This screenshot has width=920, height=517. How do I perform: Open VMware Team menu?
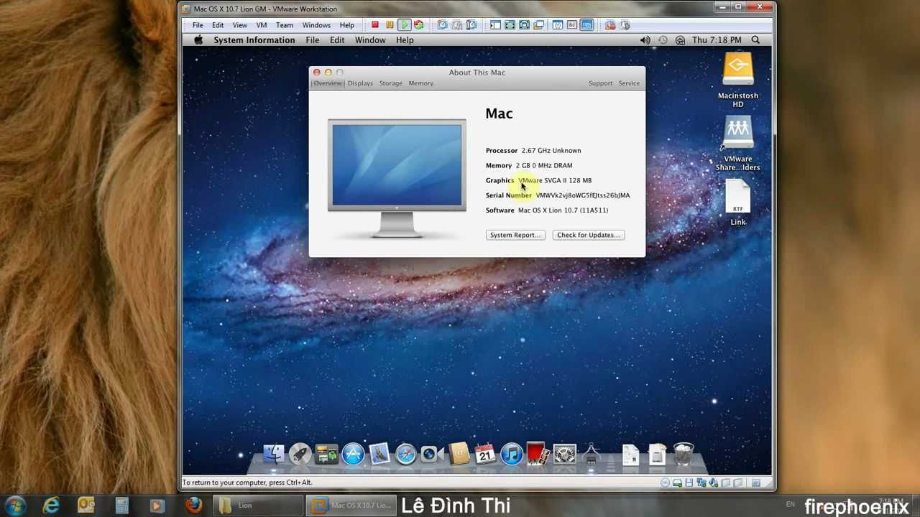tap(285, 25)
